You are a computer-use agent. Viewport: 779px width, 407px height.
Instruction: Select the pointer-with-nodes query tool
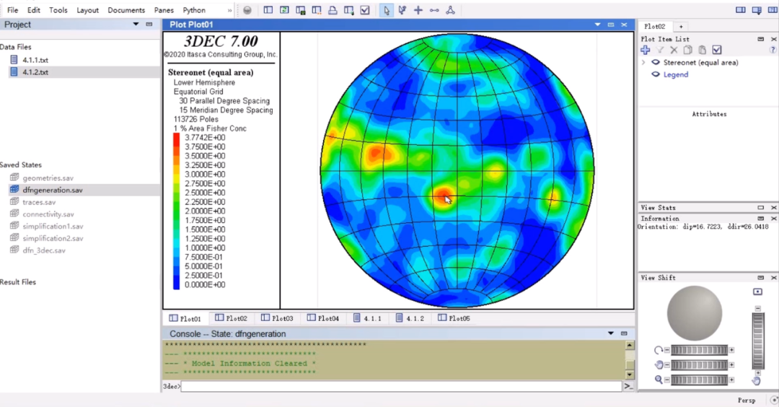click(402, 10)
